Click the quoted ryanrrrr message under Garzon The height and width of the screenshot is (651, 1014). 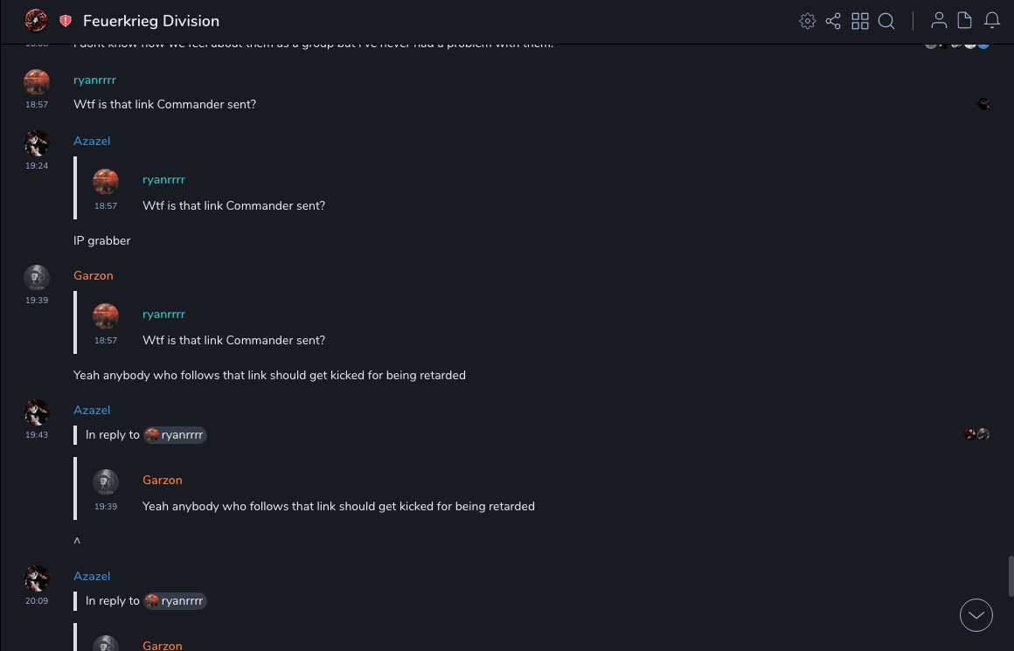(x=233, y=341)
